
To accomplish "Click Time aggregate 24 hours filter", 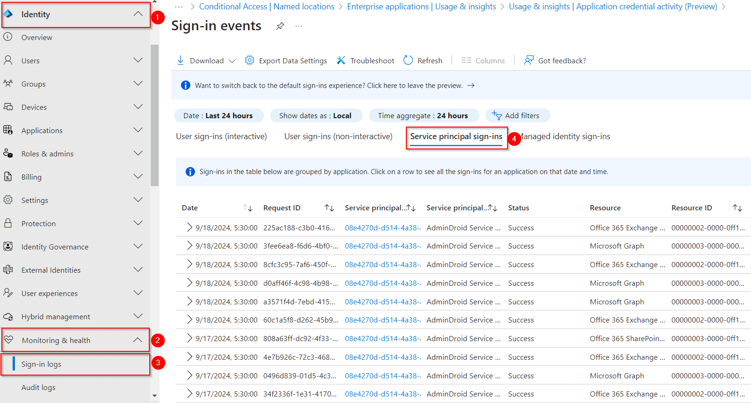I will (x=424, y=115).
